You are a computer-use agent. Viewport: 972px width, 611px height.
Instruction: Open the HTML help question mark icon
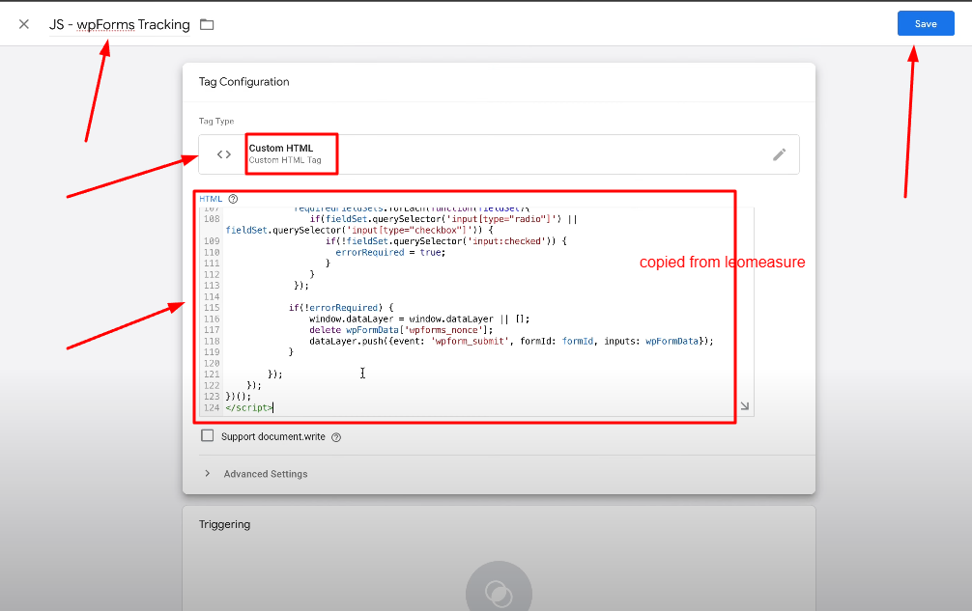(233, 199)
